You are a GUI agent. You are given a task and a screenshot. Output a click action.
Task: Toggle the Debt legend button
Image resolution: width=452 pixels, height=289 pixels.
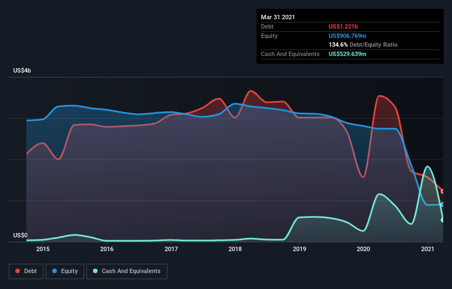26,271
